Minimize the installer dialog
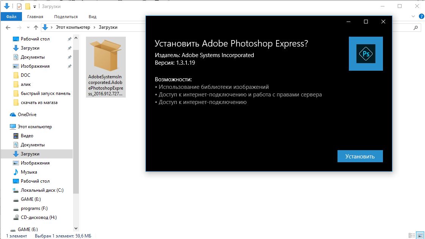The width and height of the screenshot is (425, 239). click(x=348, y=22)
